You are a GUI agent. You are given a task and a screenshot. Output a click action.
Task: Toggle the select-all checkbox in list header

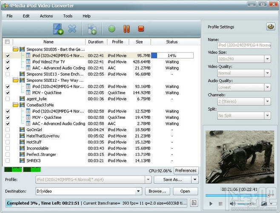point(7,42)
